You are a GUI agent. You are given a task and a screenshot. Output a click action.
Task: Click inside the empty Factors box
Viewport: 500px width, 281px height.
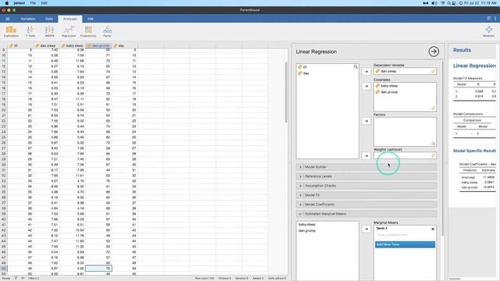click(405, 132)
